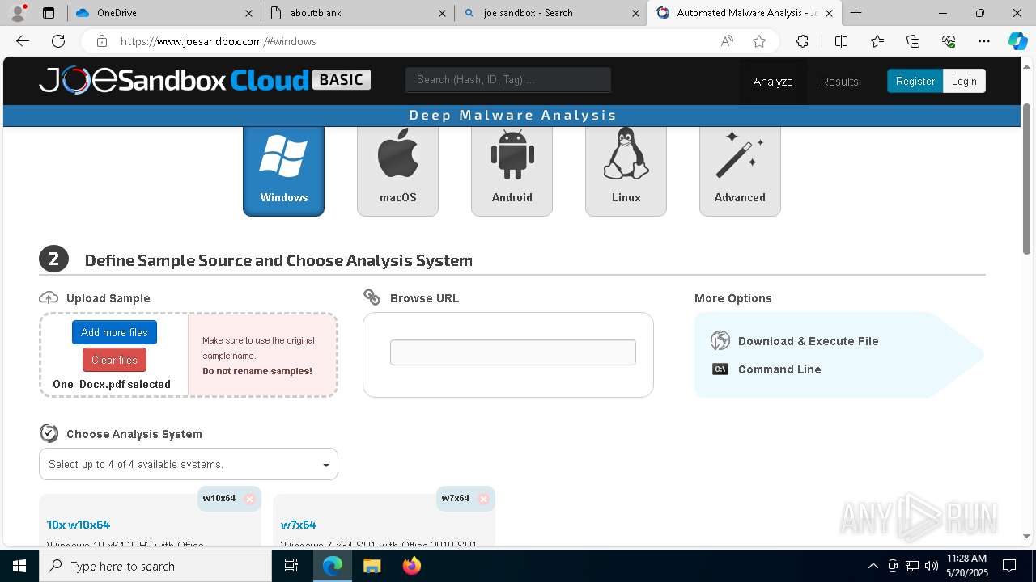Viewport: 1036px width, 582px height.
Task: Open Collections icon
Action: point(913,41)
